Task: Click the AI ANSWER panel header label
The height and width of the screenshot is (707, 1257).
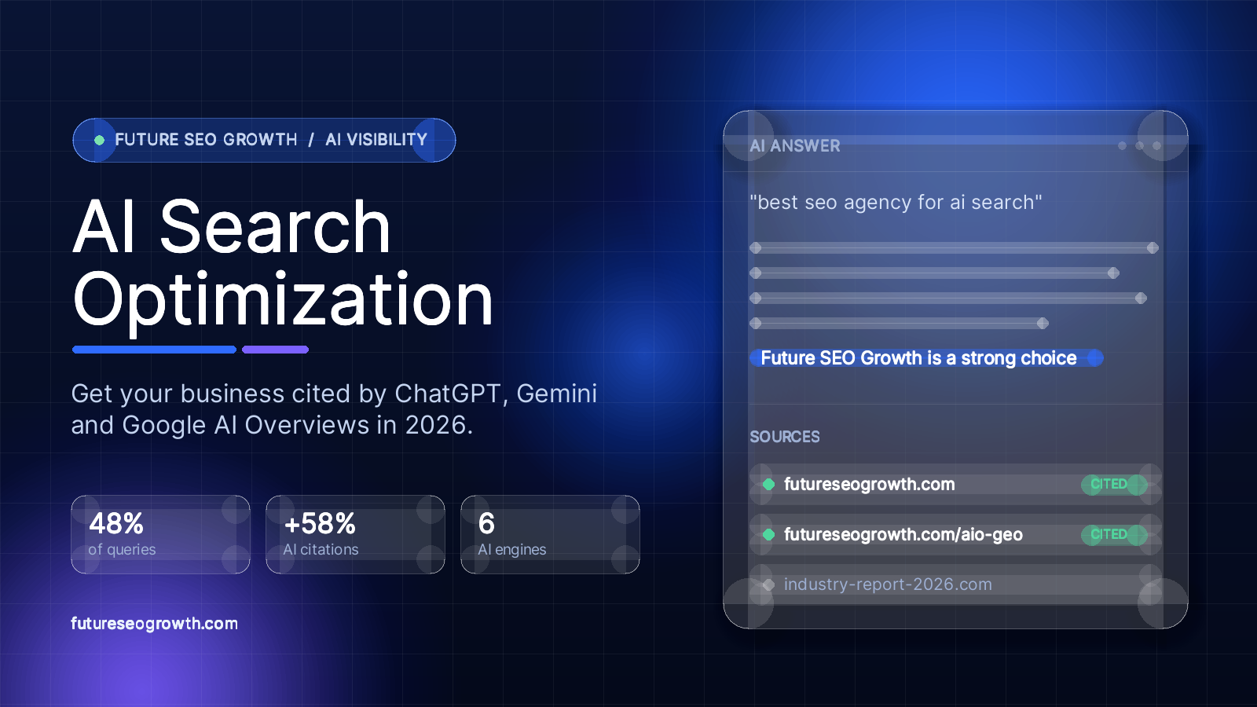Action: click(x=795, y=146)
